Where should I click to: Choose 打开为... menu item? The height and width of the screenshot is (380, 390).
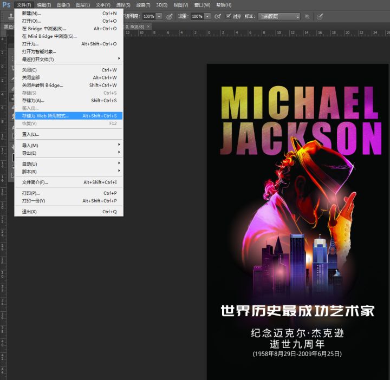click(69, 44)
